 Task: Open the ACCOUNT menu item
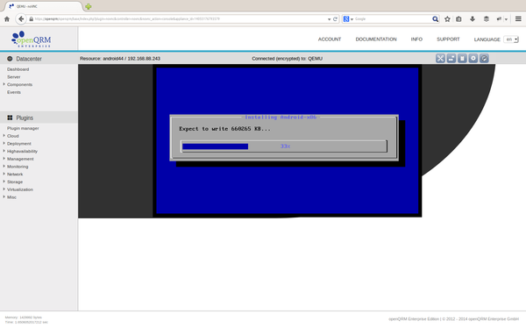330,39
